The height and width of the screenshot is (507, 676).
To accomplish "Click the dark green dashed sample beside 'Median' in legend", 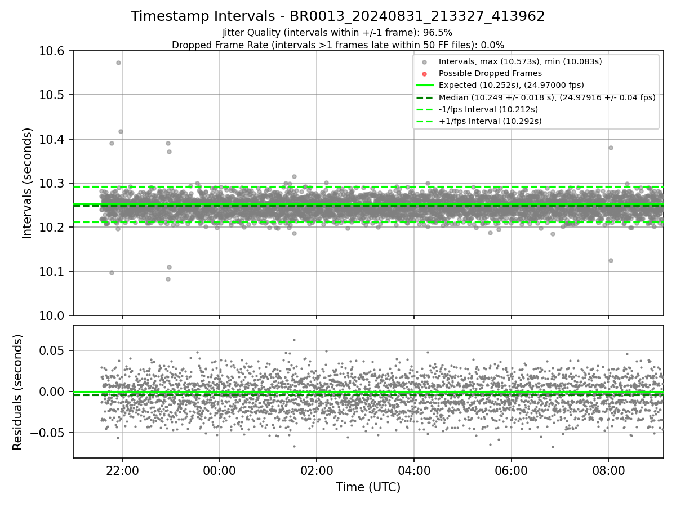I will tap(425, 97).
